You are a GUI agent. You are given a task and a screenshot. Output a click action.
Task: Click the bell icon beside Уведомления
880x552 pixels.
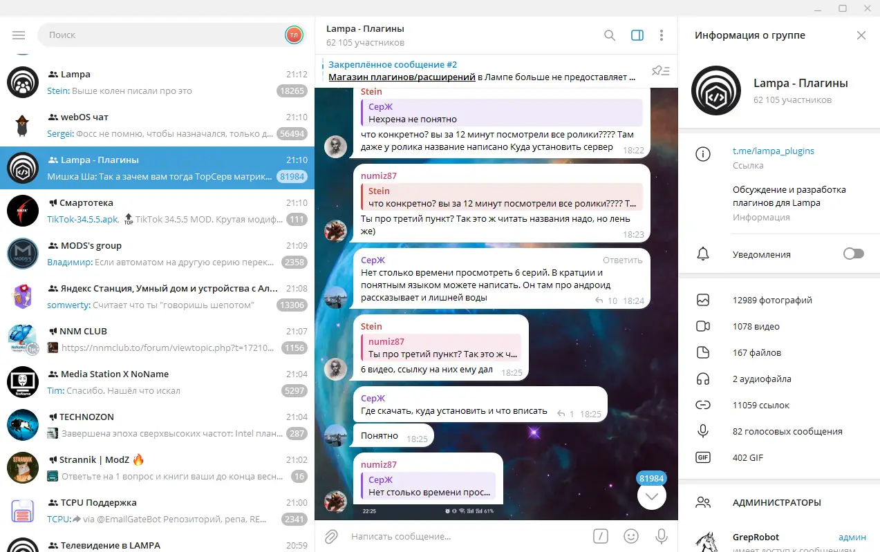[703, 254]
